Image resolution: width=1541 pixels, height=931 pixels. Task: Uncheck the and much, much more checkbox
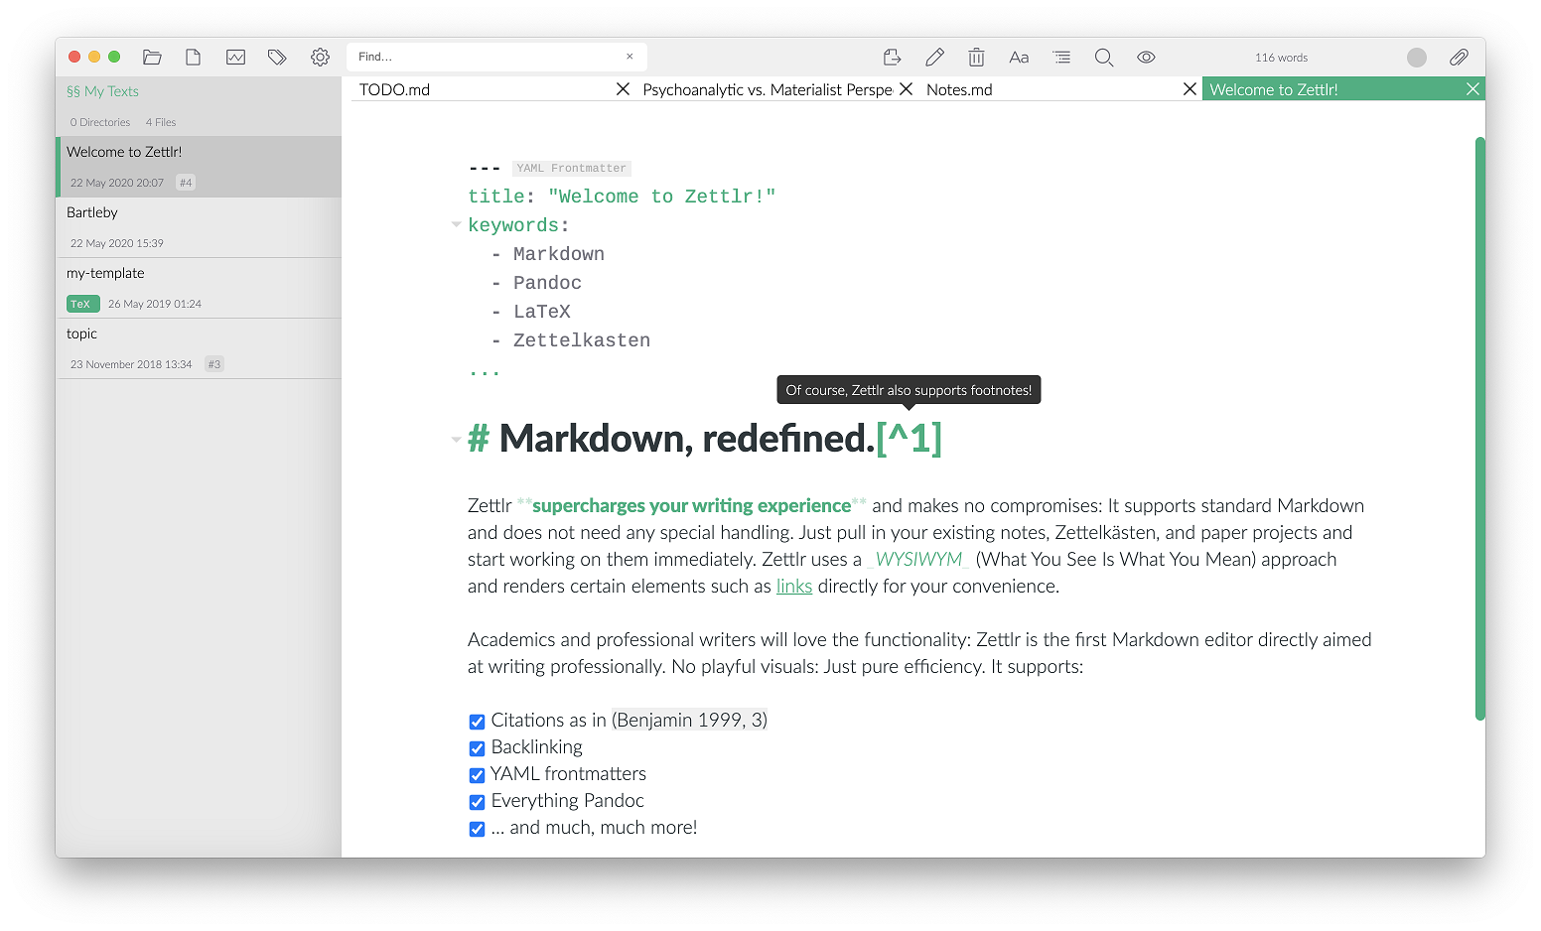pyautogui.click(x=477, y=829)
